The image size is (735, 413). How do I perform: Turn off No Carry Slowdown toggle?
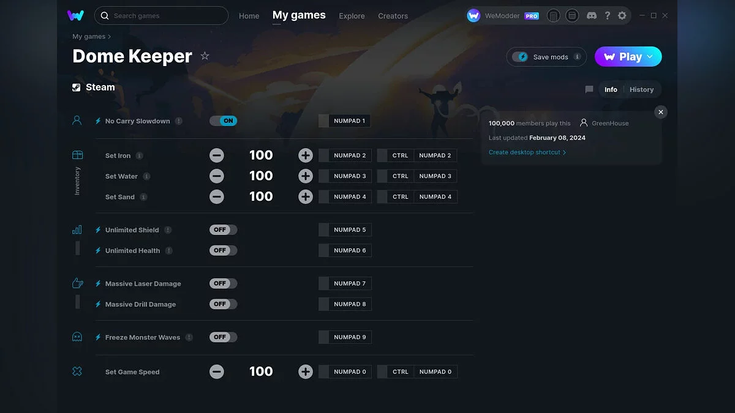click(x=223, y=121)
